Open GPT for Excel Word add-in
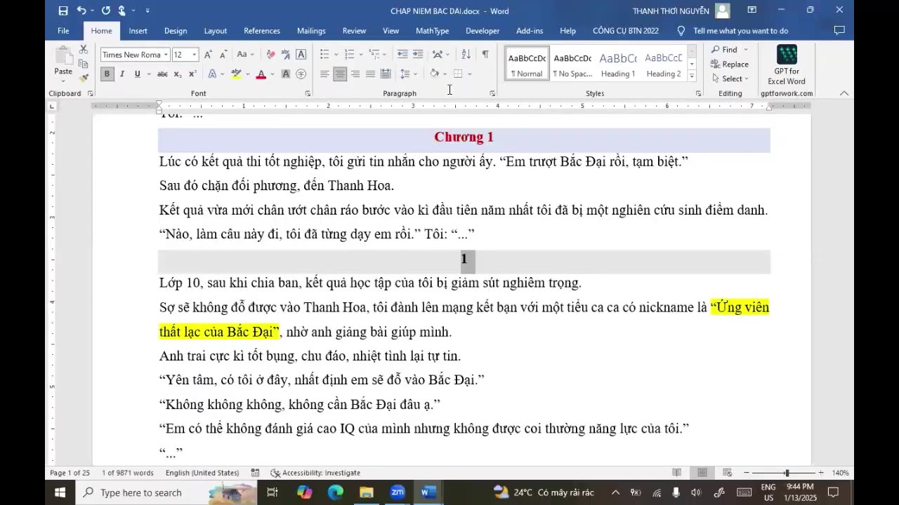Screen dimensions: 899x505 click(x=787, y=65)
